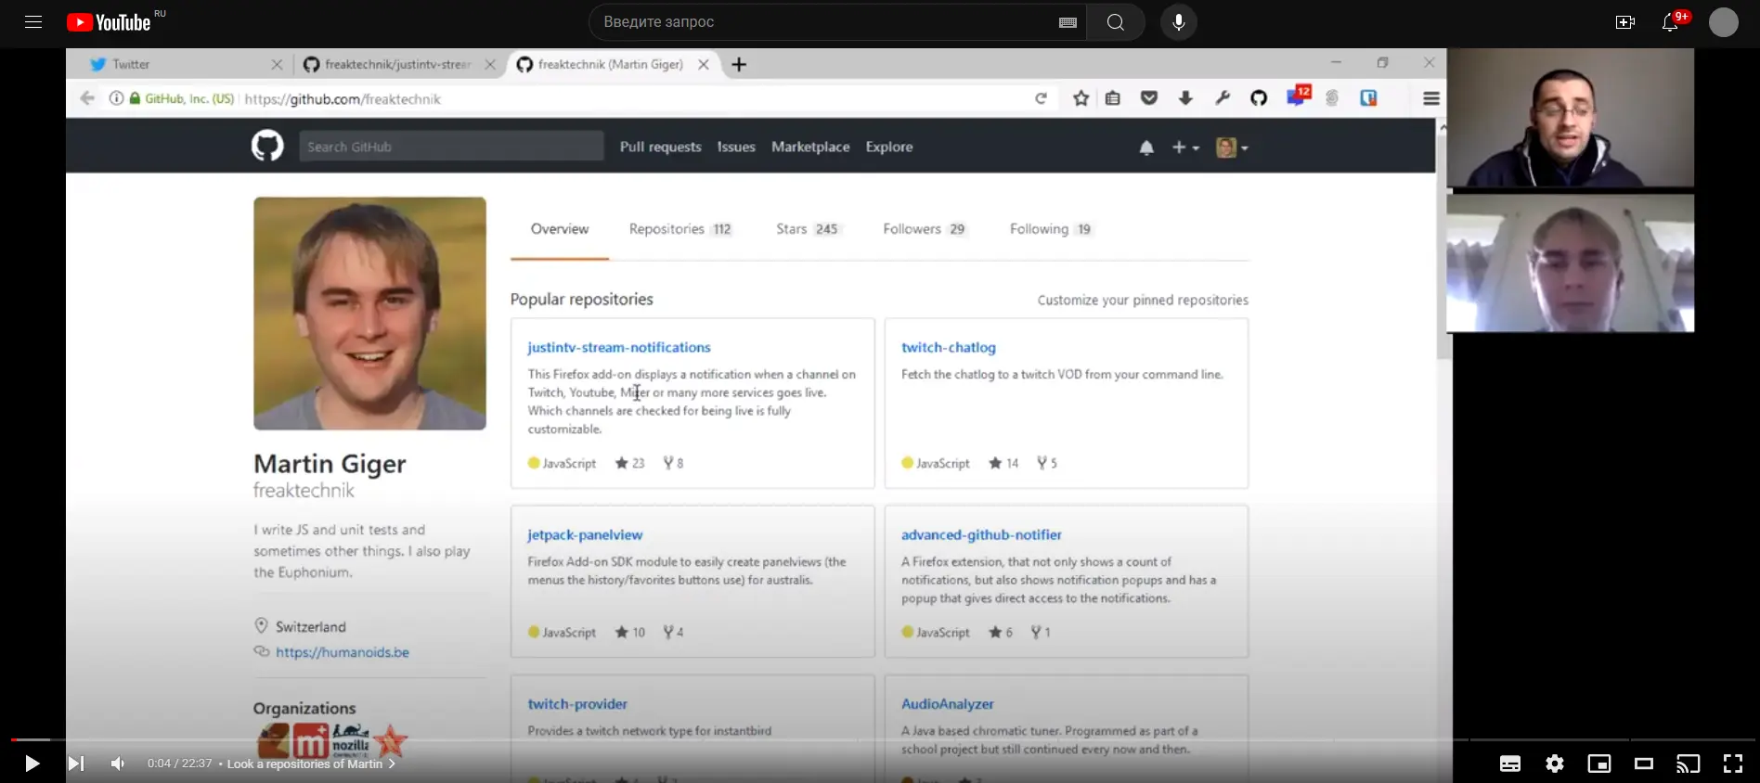
Task: Close the freaktechnik (Martin Giger) browser tab
Action: coord(704,64)
